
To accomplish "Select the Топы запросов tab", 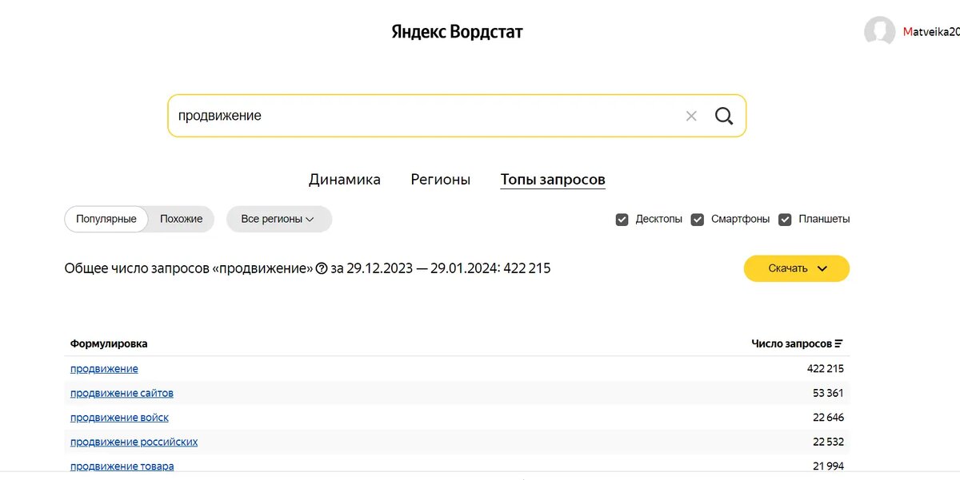I will [x=553, y=180].
